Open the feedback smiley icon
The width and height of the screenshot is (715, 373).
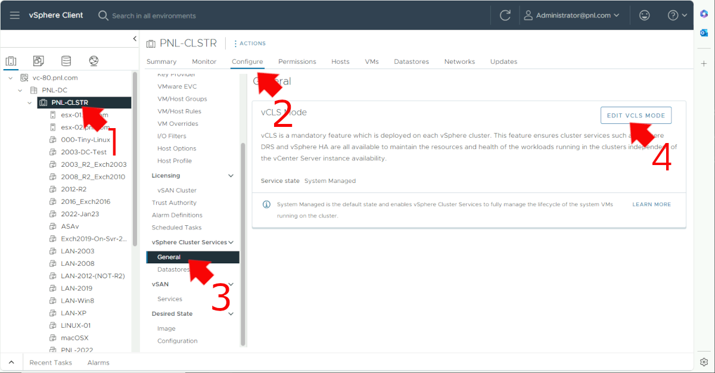[644, 15]
